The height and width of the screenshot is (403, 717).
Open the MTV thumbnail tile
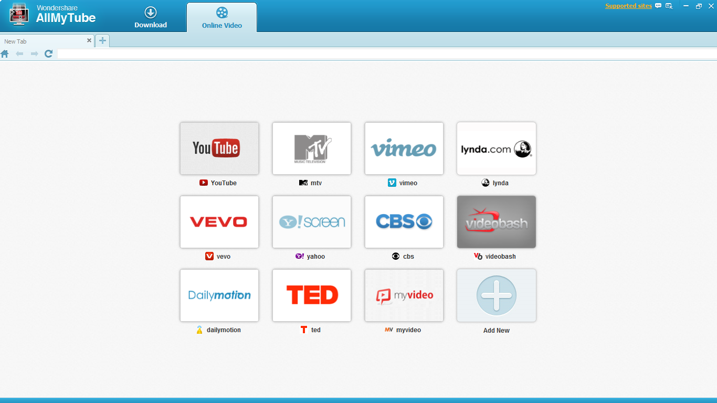[x=312, y=149]
